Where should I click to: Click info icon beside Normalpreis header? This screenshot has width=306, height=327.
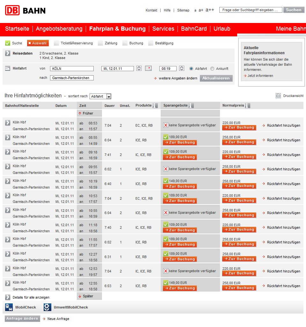point(248,106)
